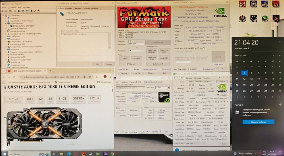The height and width of the screenshot is (156, 284).
Task: Open the 64 desktop shortcut icon
Action: tap(242, 4)
